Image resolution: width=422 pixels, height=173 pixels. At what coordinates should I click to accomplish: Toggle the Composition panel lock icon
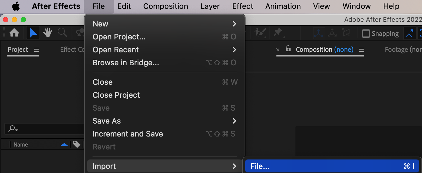tap(288, 49)
